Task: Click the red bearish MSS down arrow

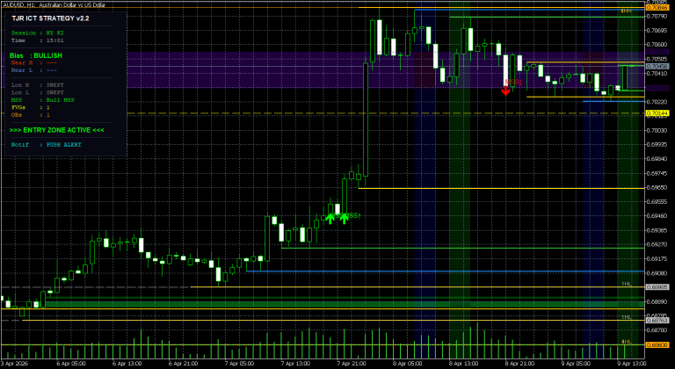Action: tap(505, 89)
